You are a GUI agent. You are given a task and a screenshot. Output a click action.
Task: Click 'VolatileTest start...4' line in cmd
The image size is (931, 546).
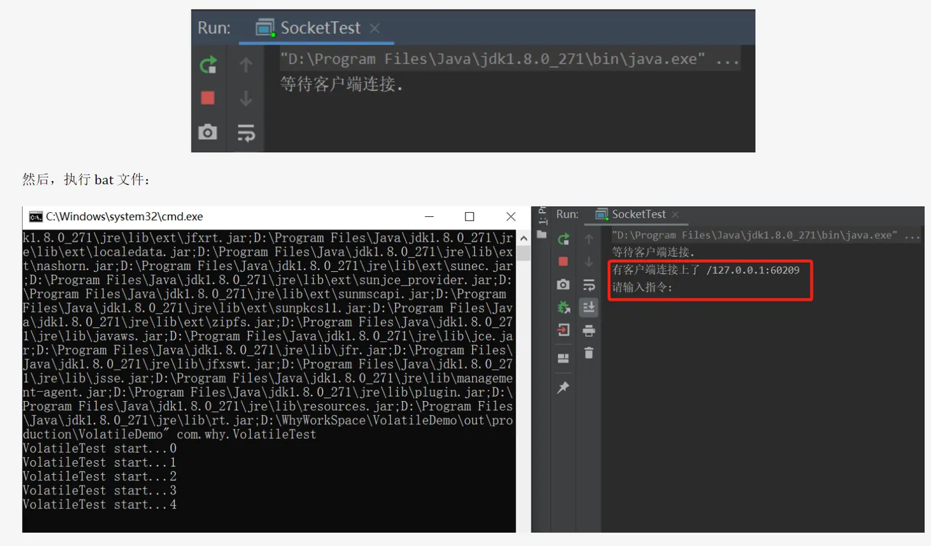click(100, 505)
